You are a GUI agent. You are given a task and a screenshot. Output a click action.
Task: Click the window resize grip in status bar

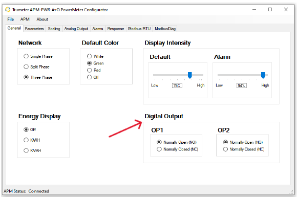click(291, 192)
